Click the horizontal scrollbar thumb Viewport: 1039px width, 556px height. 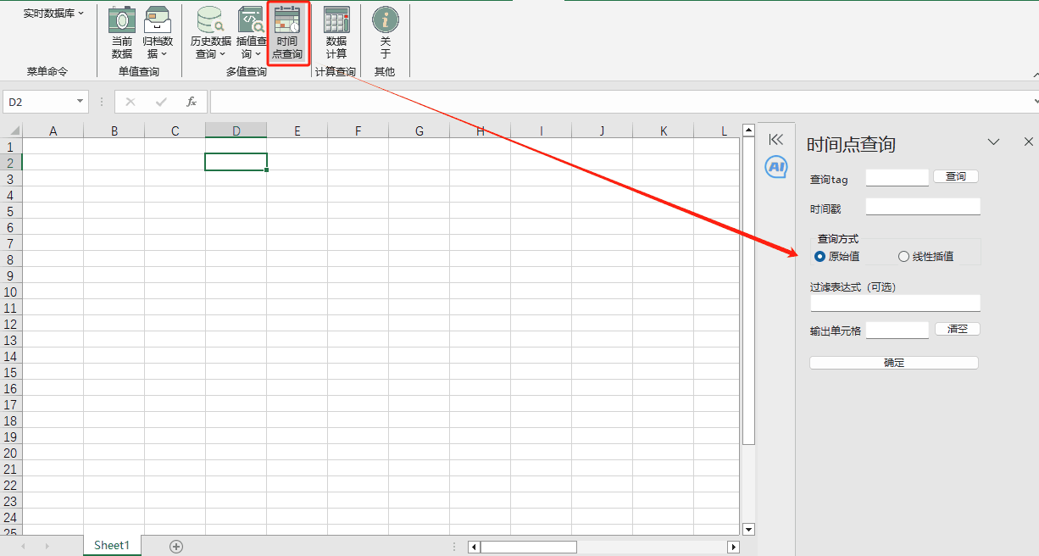[529, 547]
